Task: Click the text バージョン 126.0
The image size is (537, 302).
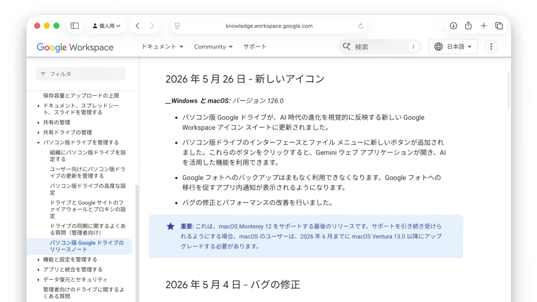Action: (258, 101)
